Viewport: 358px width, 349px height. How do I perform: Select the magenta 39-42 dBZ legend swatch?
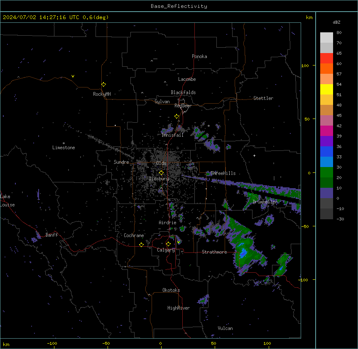(326, 131)
